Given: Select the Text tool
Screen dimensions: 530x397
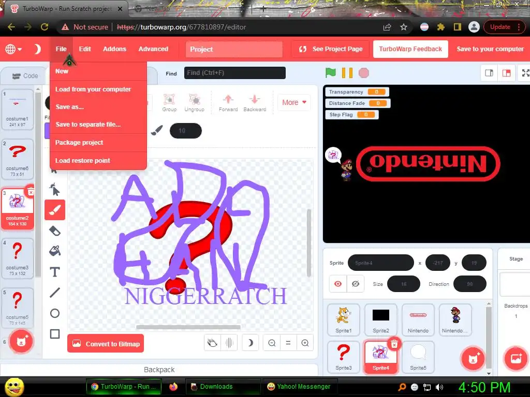Looking at the screenshot, I should pyautogui.click(x=55, y=272).
